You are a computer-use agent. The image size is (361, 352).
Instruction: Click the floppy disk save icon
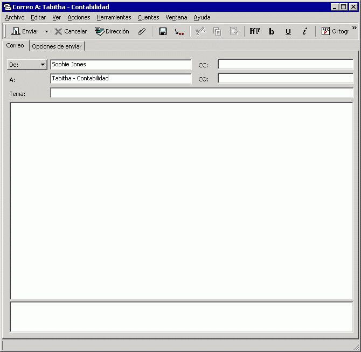[163, 31]
